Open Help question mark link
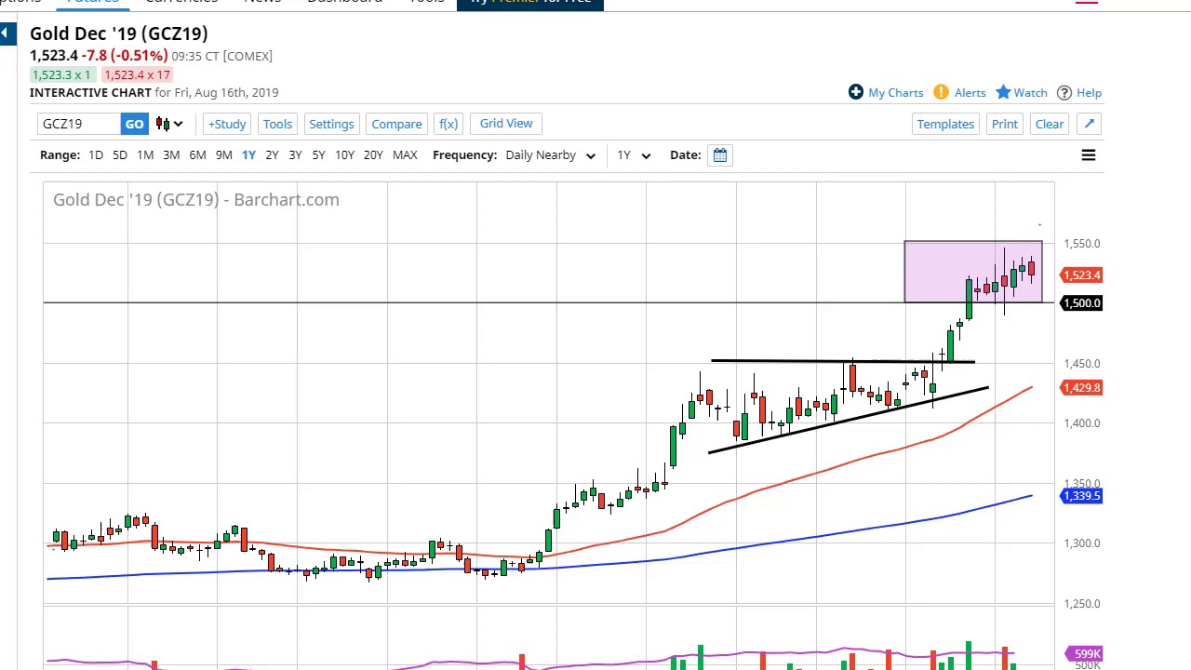 point(1079,92)
